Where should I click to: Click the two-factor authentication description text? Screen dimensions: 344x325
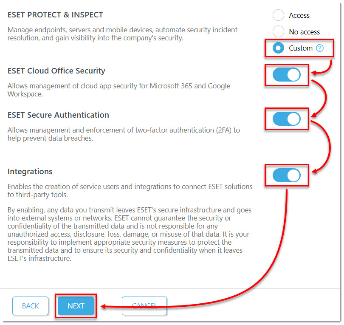click(x=124, y=134)
